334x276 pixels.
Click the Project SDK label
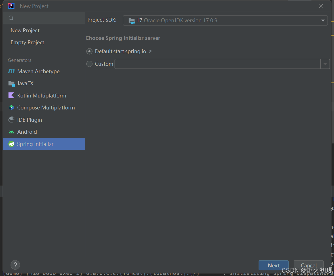click(x=102, y=20)
